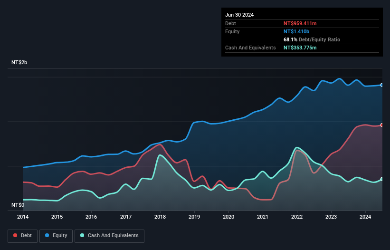Click the 2021 x-axis label
The height and width of the screenshot is (250, 390).
pyautogui.click(x=263, y=217)
